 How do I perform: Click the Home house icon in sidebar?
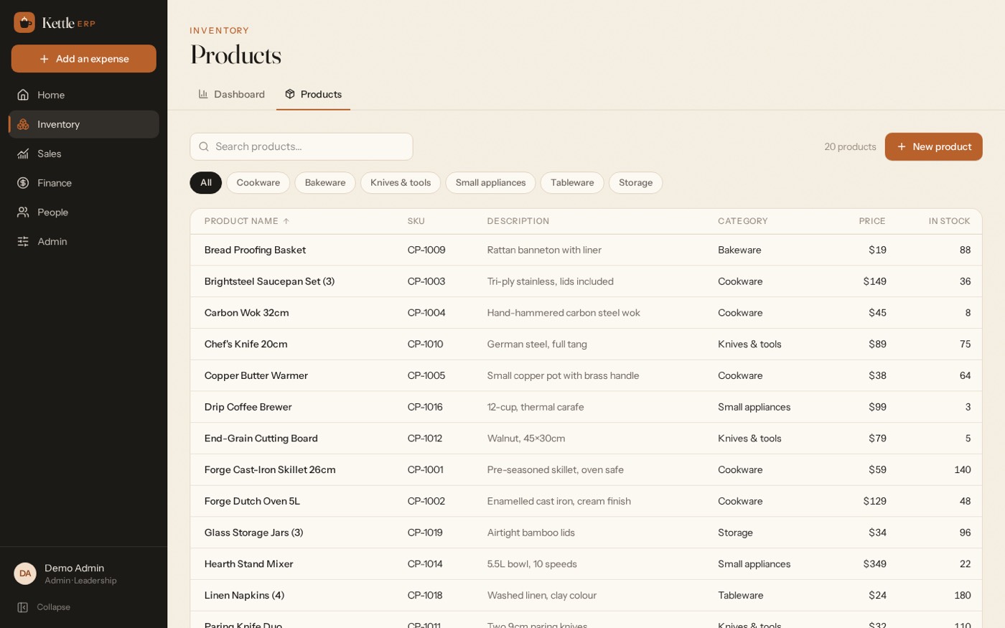tap(23, 95)
